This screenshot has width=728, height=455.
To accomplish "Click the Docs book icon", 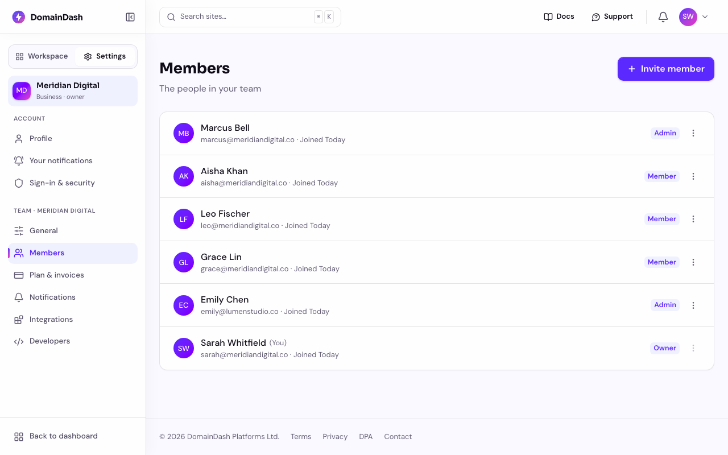I will [x=548, y=17].
